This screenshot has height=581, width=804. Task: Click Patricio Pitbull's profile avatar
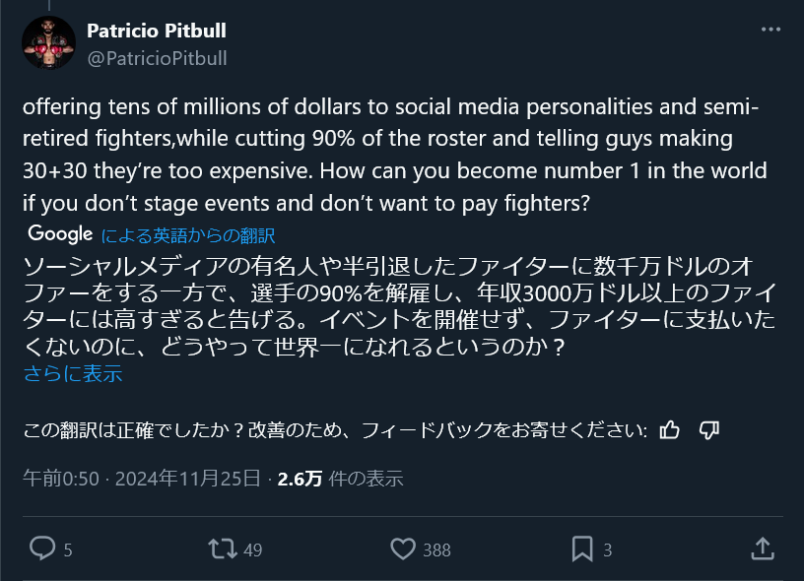45,44
